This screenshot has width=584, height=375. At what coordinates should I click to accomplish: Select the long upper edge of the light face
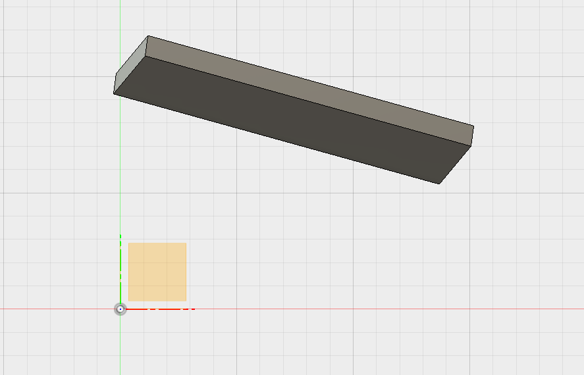point(311,81)
